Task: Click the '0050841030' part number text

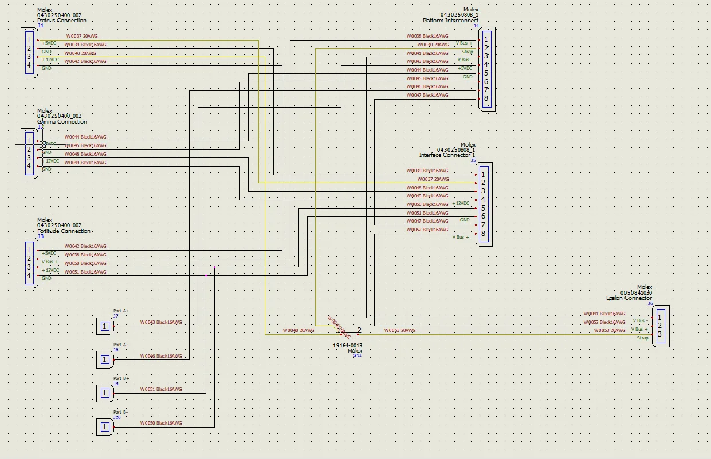Action: 636,292
